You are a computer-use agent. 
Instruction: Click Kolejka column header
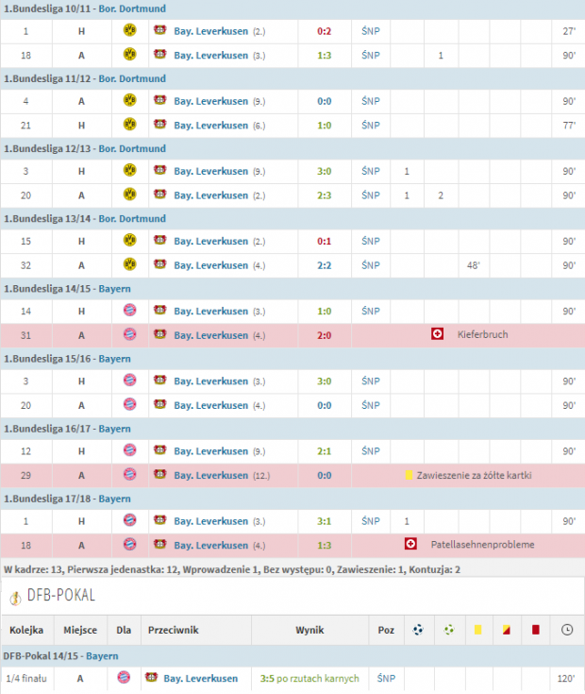tap(26, 630)
